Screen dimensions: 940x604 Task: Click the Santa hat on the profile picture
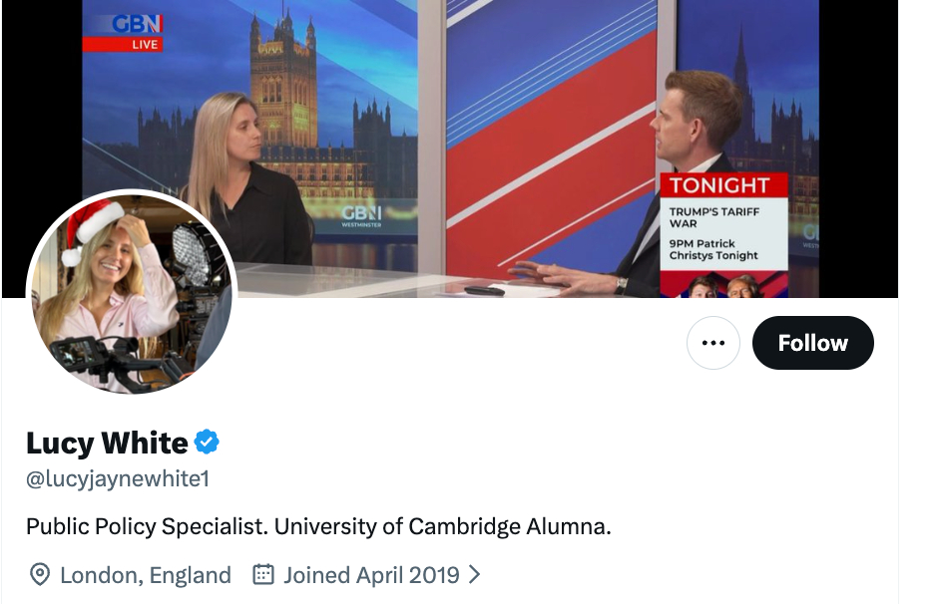[x=92, y=227]
